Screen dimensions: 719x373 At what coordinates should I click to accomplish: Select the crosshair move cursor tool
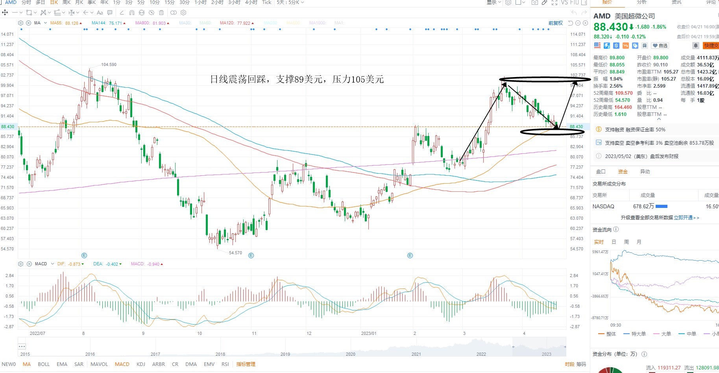point(5,13)
